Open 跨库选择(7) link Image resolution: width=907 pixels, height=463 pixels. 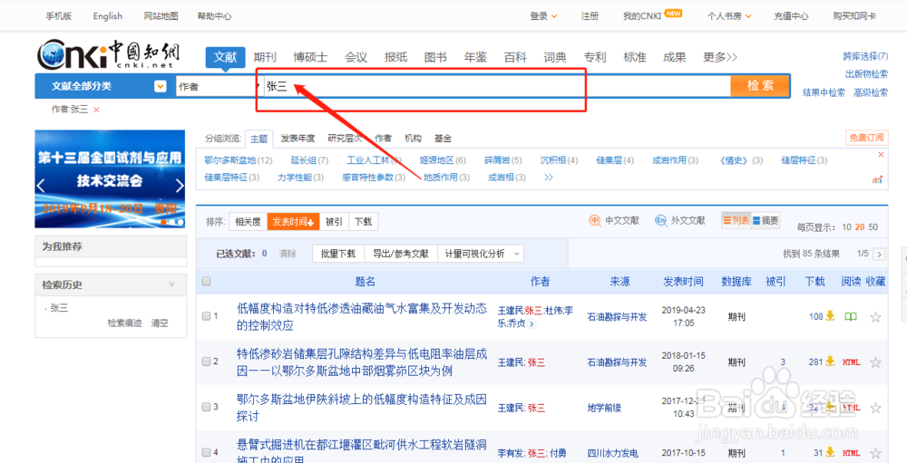(865, 56)
